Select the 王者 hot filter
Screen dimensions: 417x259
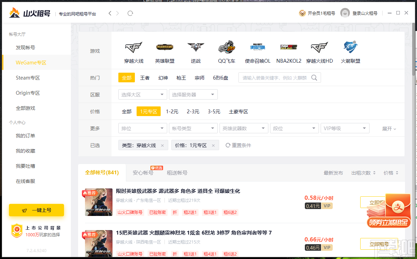point(145,78)
